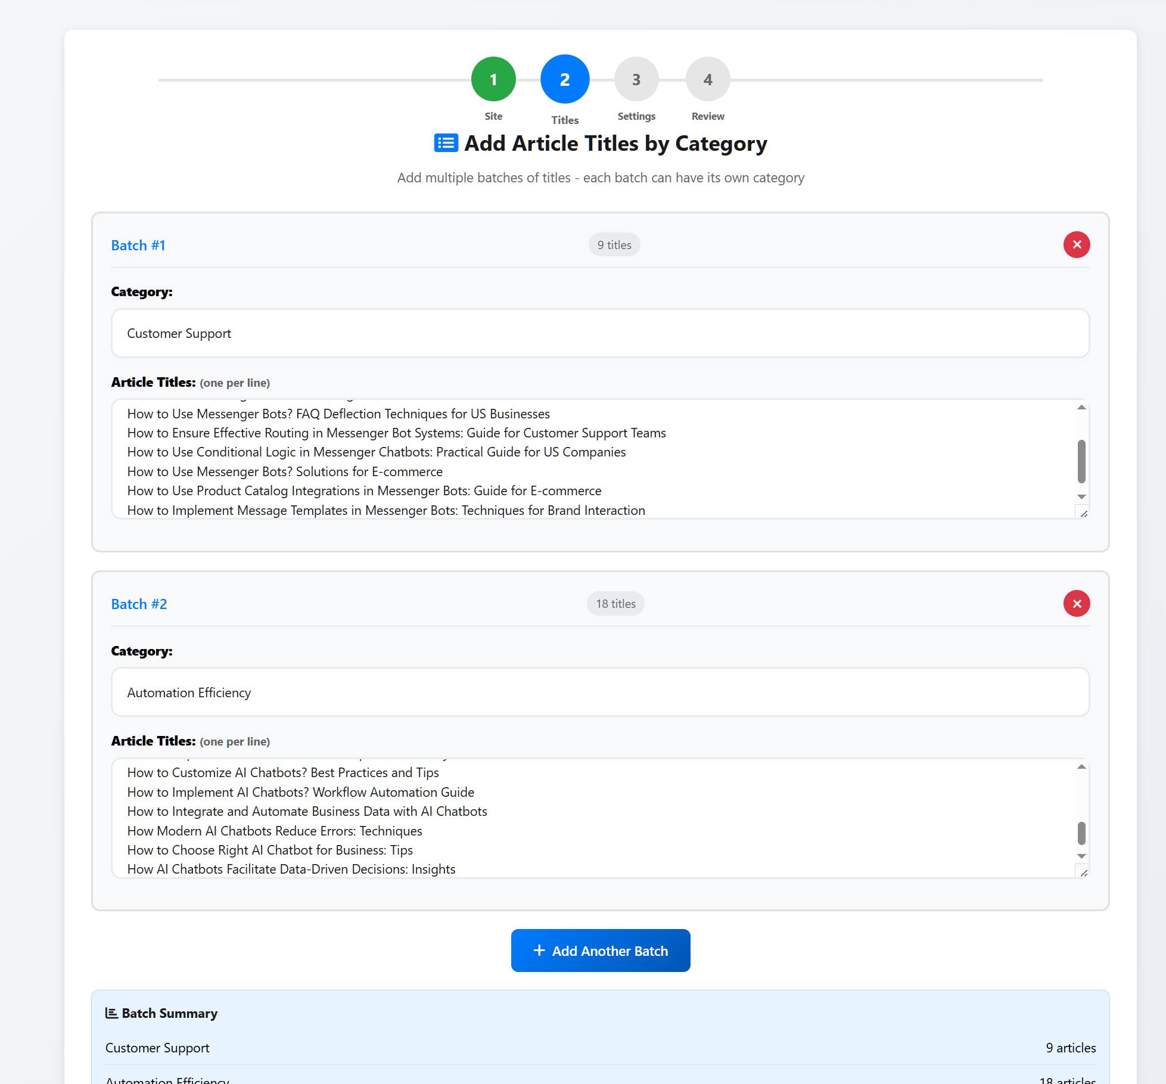Click the scrollbar thumb in Batch #2 titles
1166x1084 pixels.
coord(1081,833)
